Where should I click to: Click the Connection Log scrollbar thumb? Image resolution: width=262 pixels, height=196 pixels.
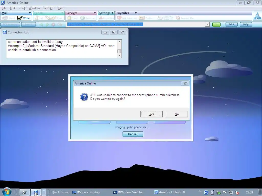pyautogui.click(x=119, y=51)
